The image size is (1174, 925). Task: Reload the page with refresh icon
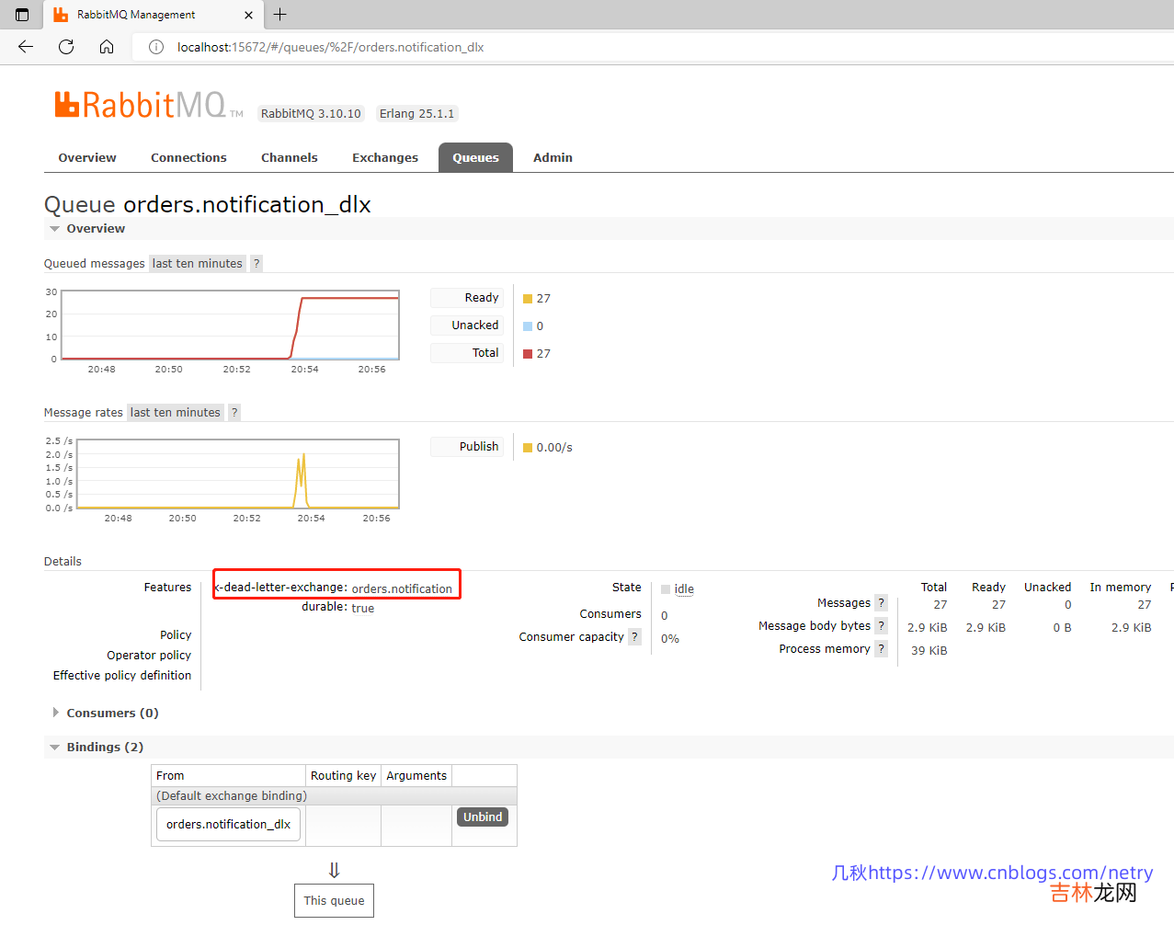(x=66, y=47)
